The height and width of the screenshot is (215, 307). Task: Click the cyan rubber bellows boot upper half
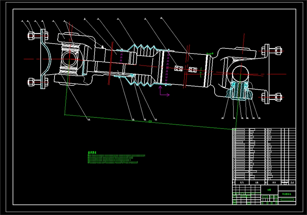(142, 48)
